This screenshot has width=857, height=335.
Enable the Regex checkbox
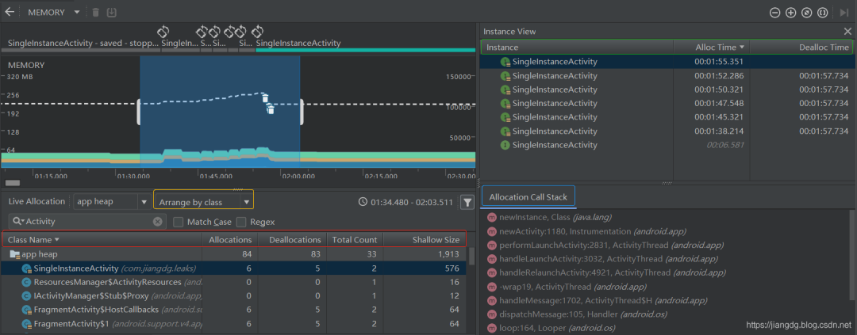pyautogui.click(x=241, y=222)
